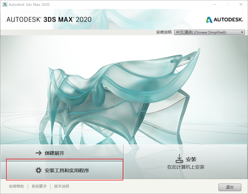
Task: Click the disabled maximize window button
Action: pos(228,4)
